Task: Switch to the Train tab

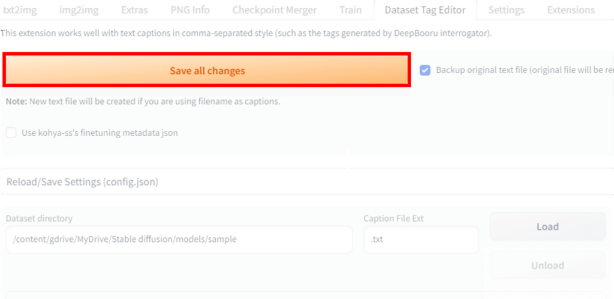Action: 350,10
